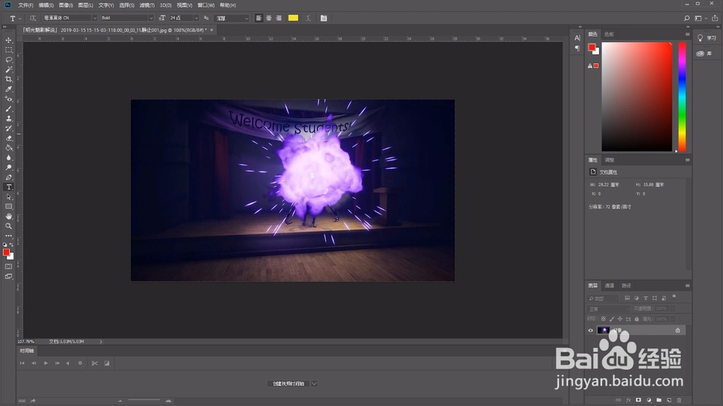Open Learn panel button
The width and height of the screenshot is (723, 406).
[706, 38]
